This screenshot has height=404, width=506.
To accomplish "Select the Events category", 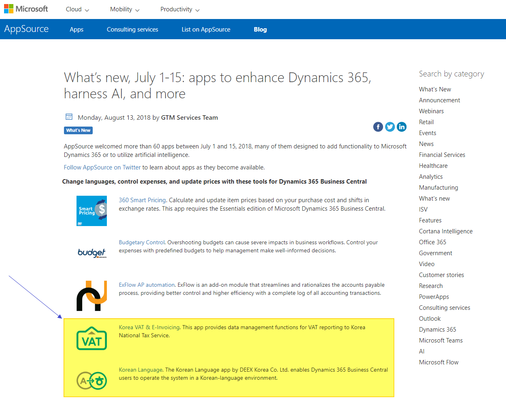I will point(427,133).
